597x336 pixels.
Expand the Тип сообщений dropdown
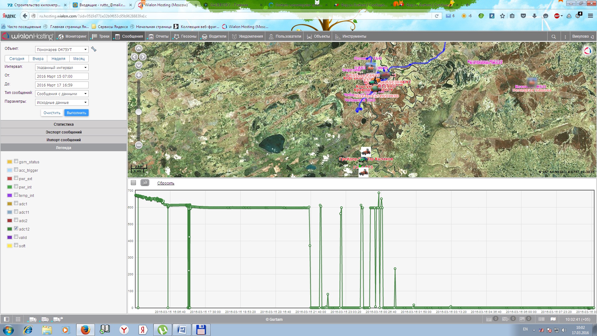coord(62,94)
